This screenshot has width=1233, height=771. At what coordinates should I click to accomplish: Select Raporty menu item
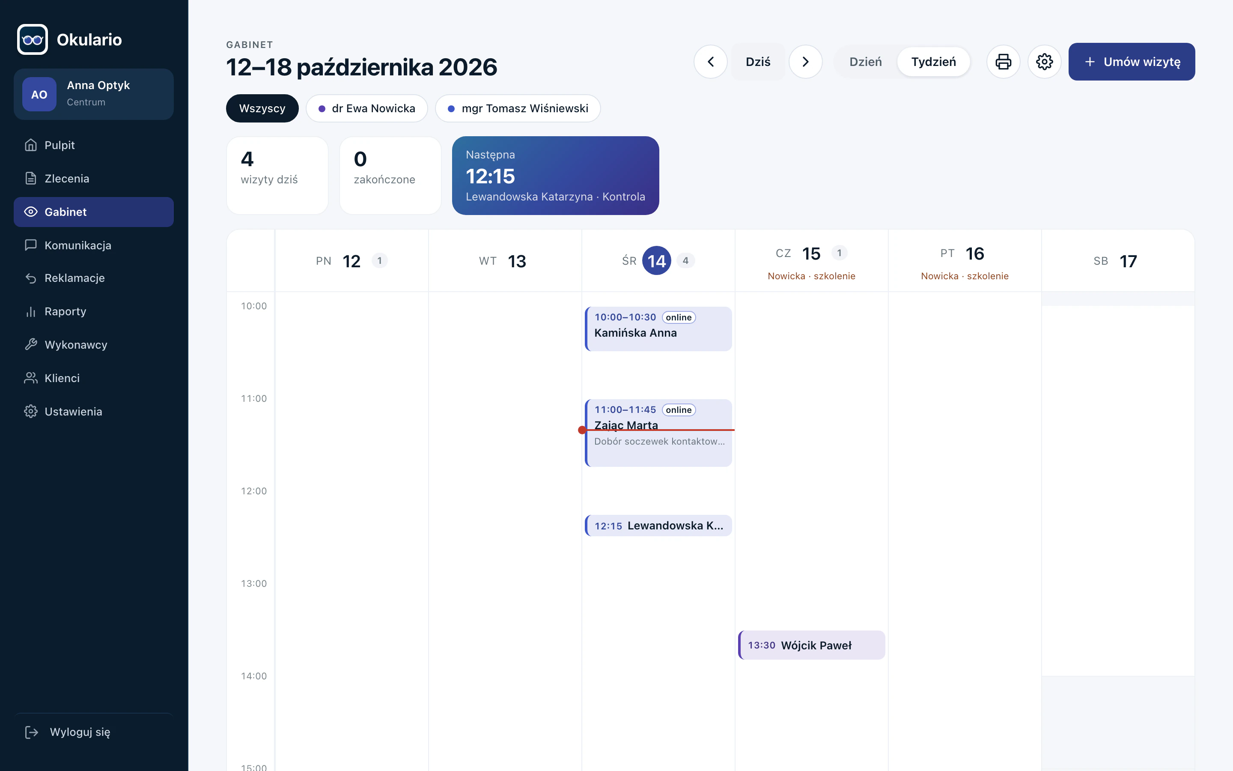(94, 311)
